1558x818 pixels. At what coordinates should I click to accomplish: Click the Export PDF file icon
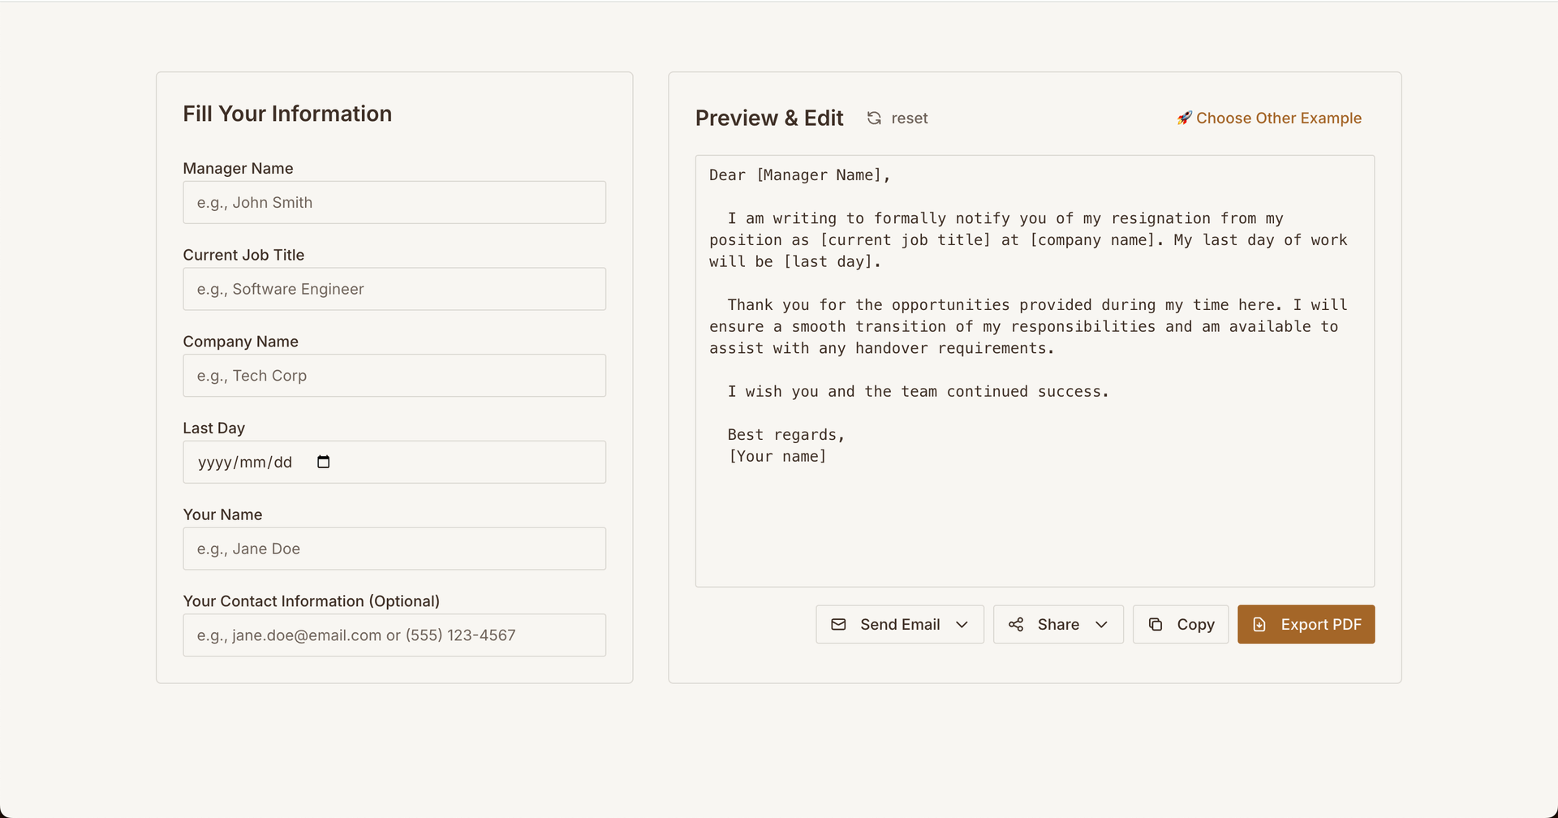[x=1259, y=624]
